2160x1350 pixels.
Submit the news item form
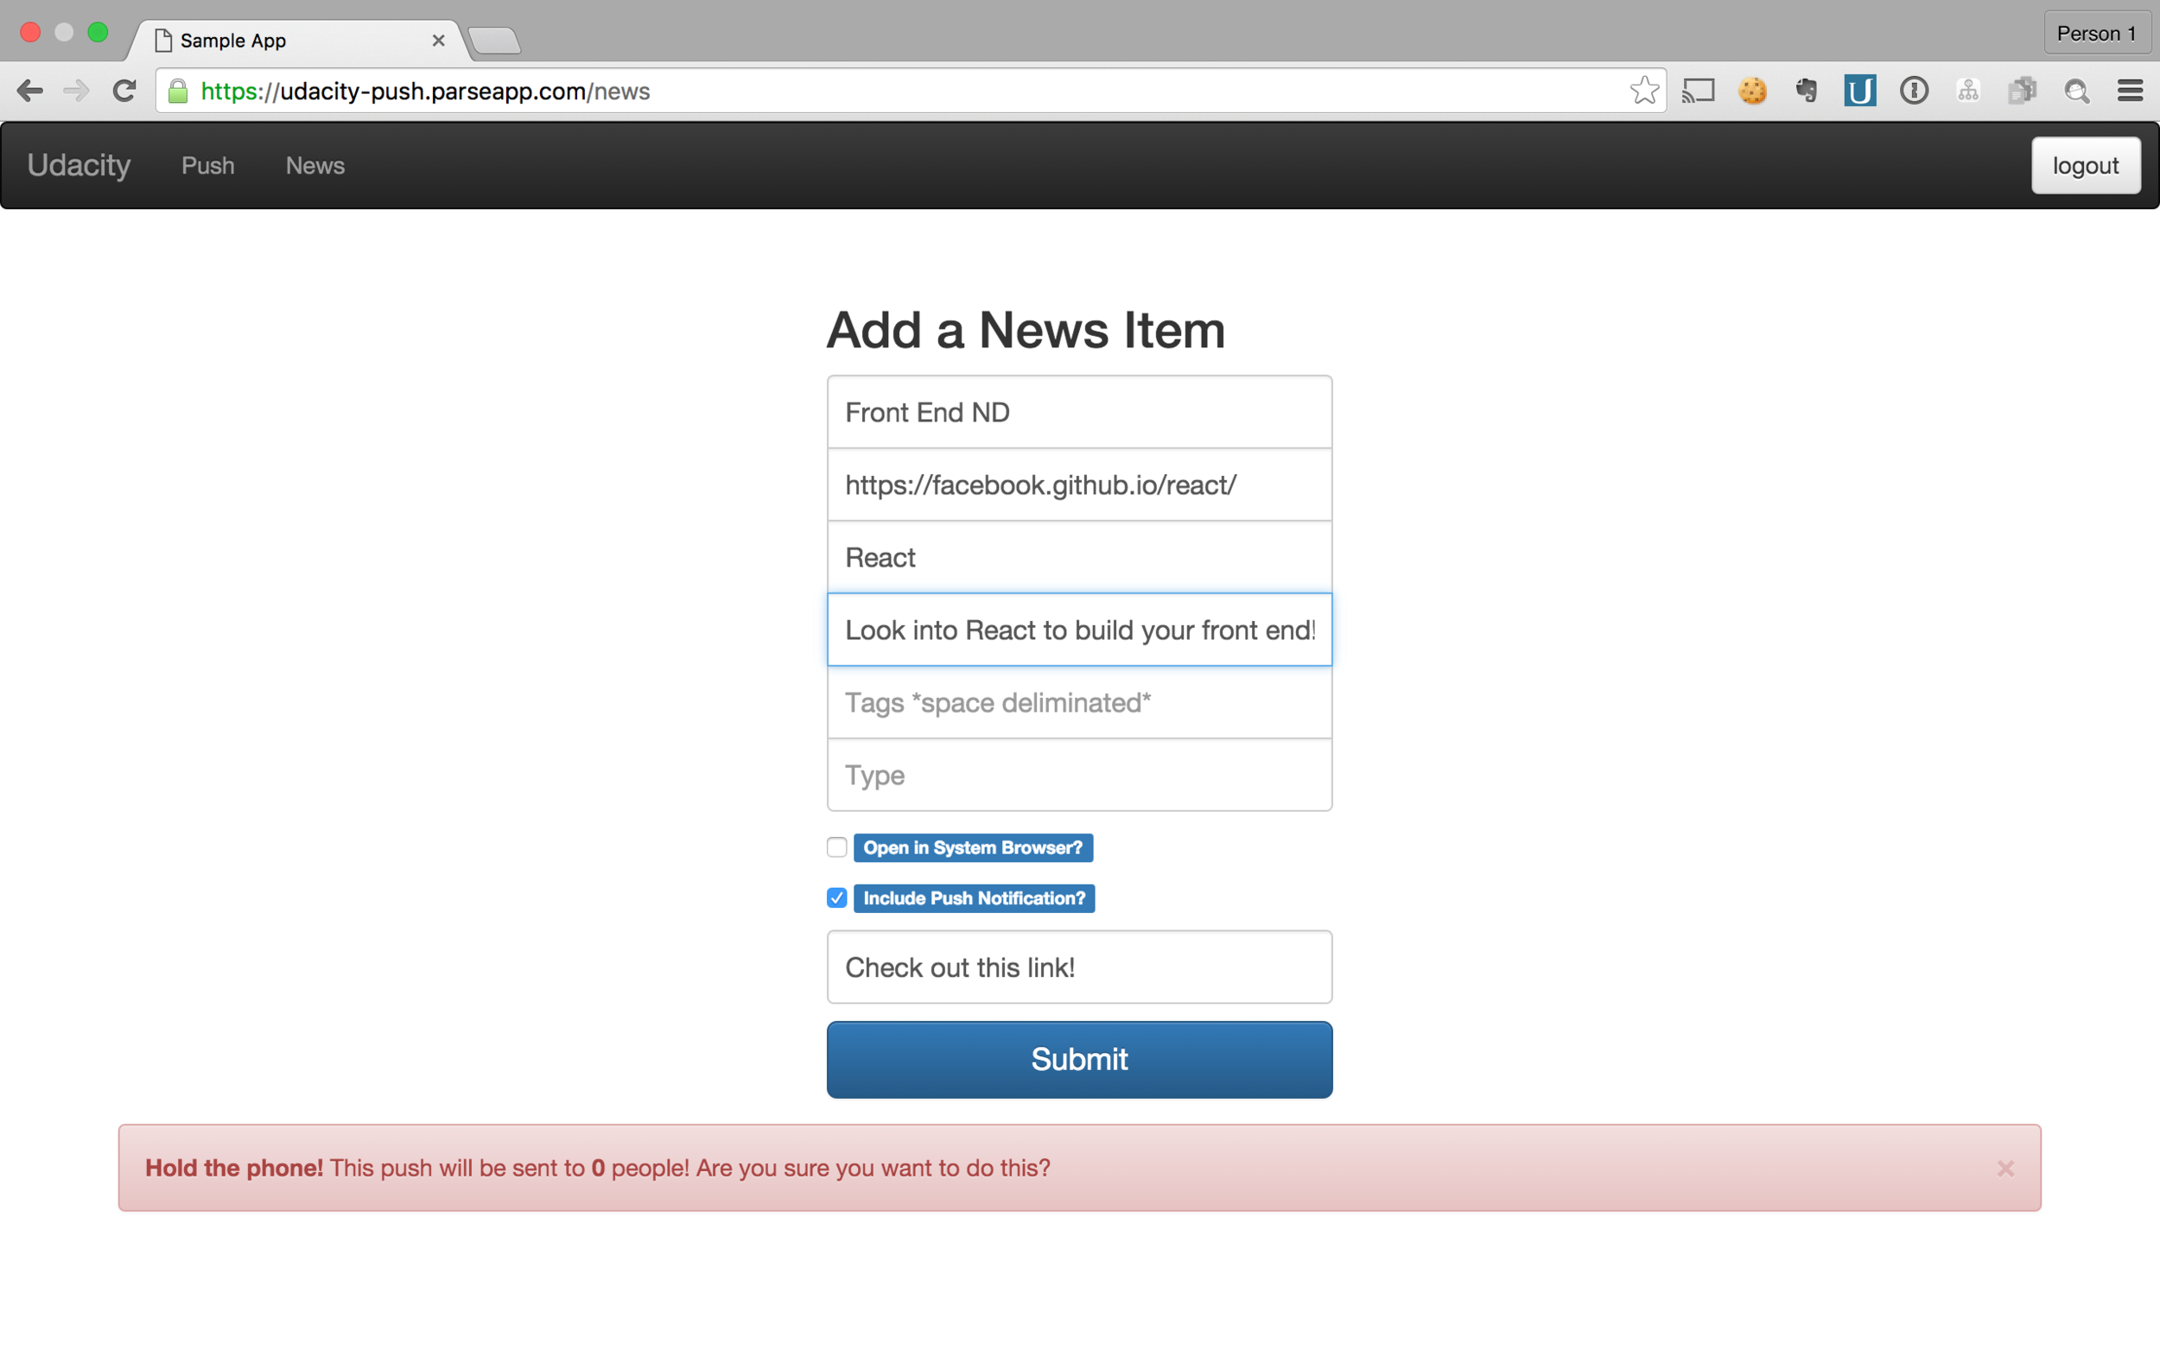pos(1078,1059)
